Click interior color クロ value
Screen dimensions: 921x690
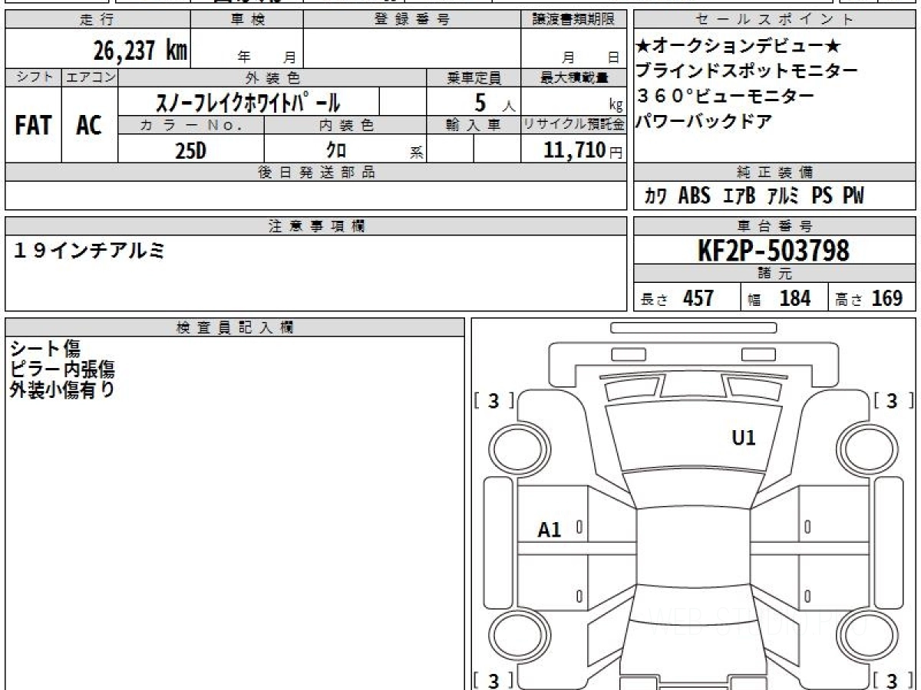[x=335, y=151]
